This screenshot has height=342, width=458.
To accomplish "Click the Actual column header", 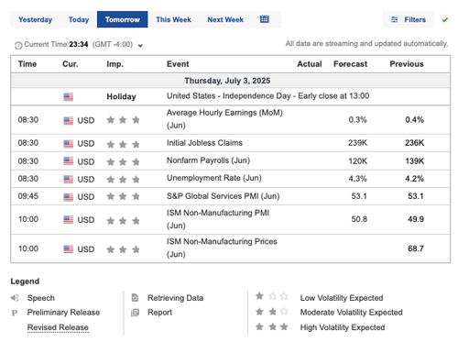I will [x=310, y=64].
